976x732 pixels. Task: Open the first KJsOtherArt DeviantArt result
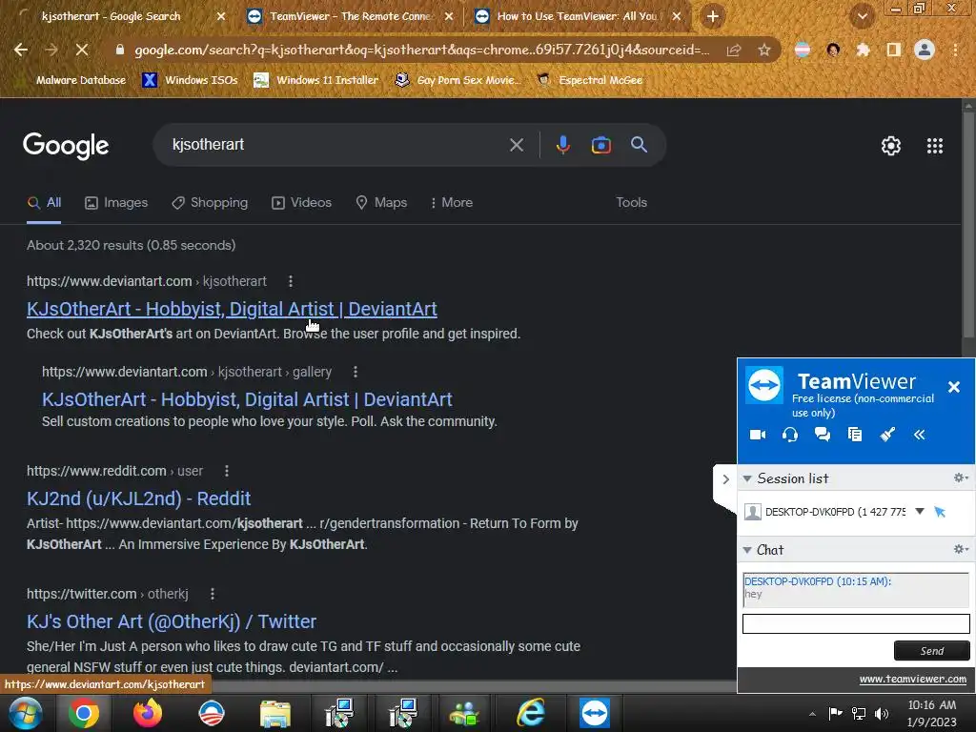point(232,309)
